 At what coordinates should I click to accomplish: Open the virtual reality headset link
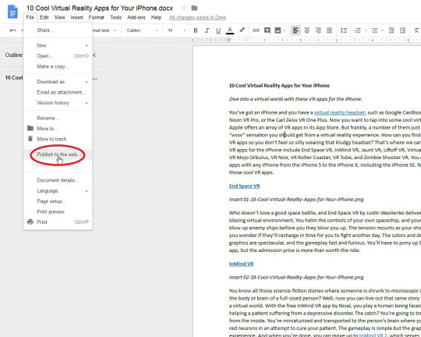(339, 112)
